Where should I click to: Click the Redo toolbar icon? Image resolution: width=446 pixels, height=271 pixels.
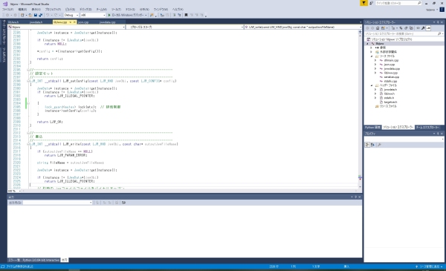click(56, 15)
